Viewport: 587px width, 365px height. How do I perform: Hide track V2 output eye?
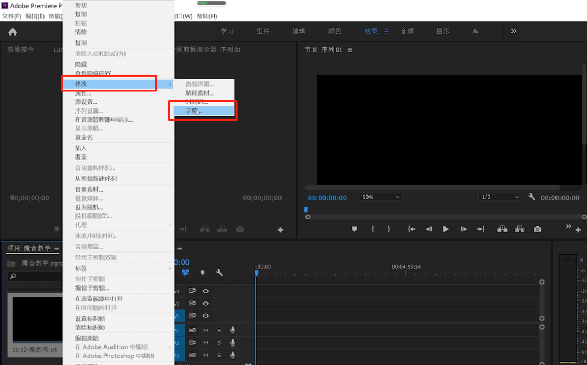(x=205, y=303)
